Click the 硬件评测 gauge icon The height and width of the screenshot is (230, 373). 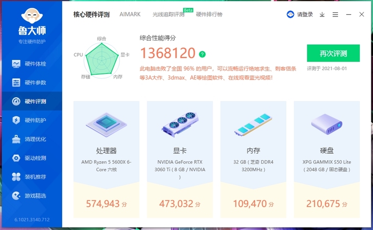[x=16, y=101]
